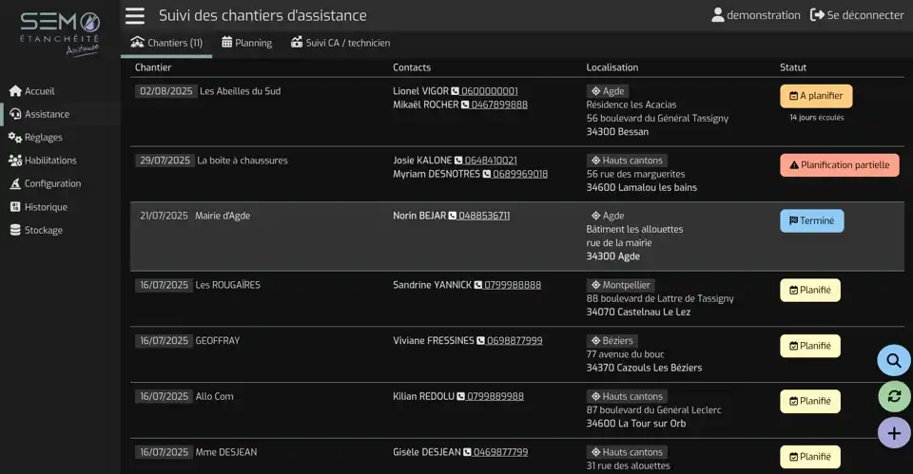Click the green refresh floating button

click(893, 396)
